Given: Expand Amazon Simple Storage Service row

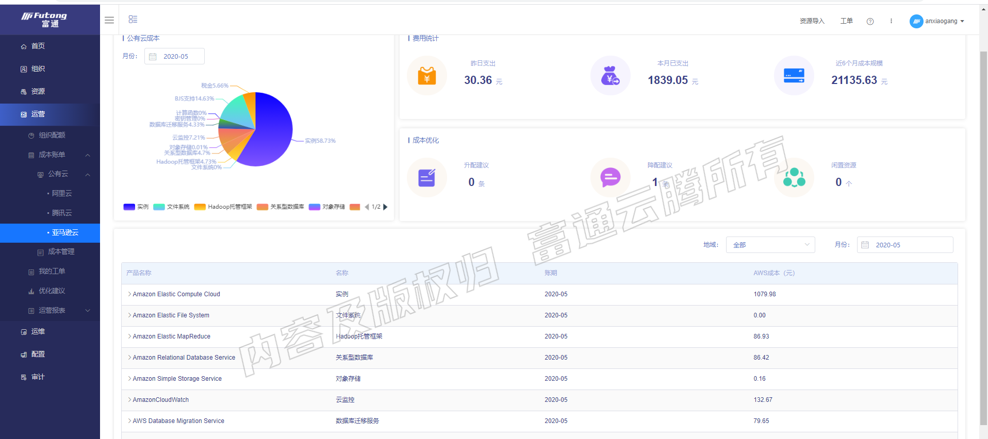Looking at the screenshot, I should (x=129, y=379).
